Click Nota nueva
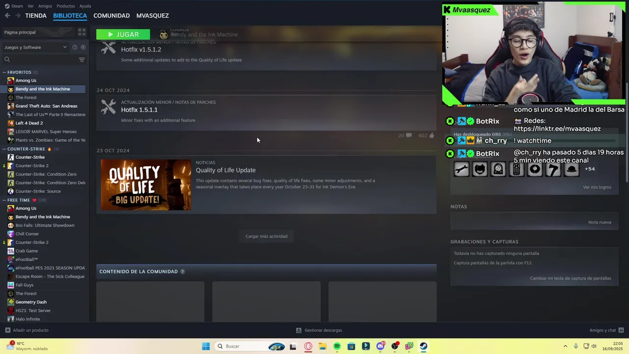The width and height of the screenshot is (629, 354). [600, 222]
